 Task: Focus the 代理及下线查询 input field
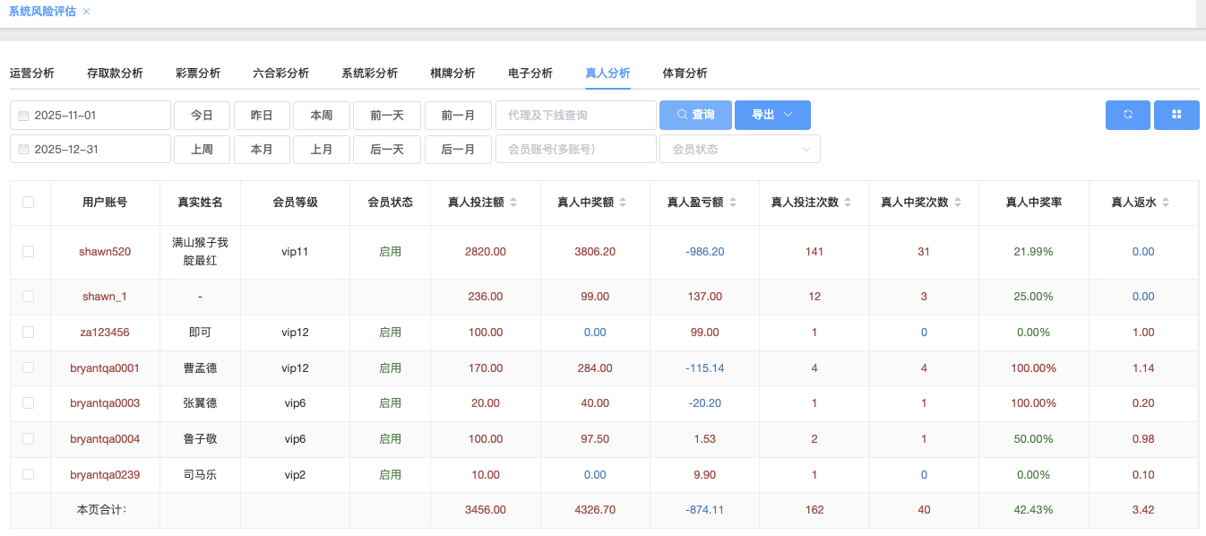click(x=576, y=116)
